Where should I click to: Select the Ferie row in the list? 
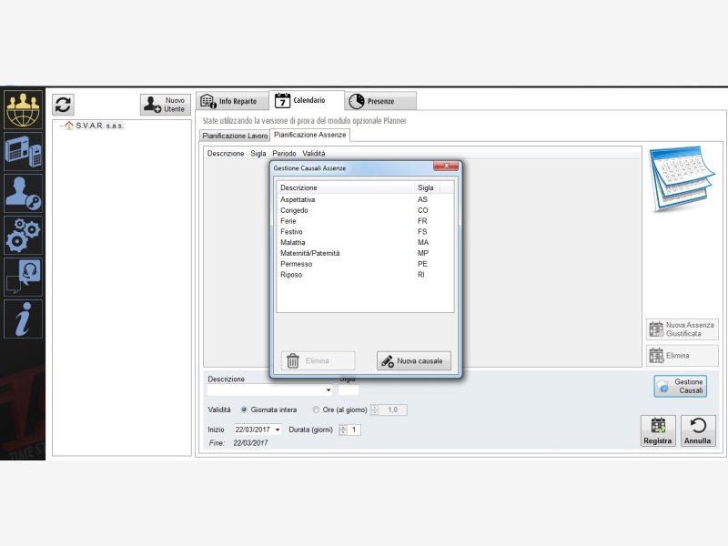(x=288, y=221)
